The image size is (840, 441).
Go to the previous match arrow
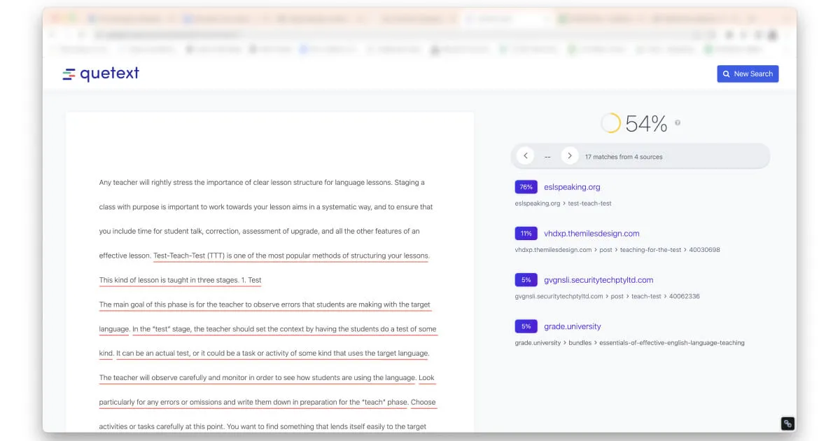point(525,156)
